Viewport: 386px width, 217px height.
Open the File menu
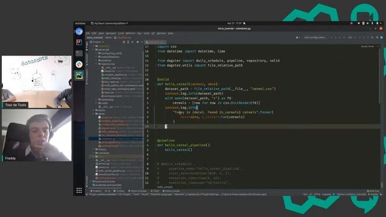88,33
